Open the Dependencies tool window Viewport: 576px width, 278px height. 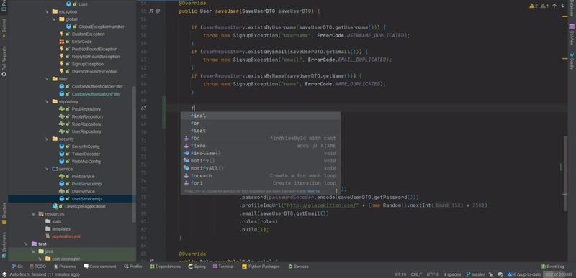tap(165, 267)
